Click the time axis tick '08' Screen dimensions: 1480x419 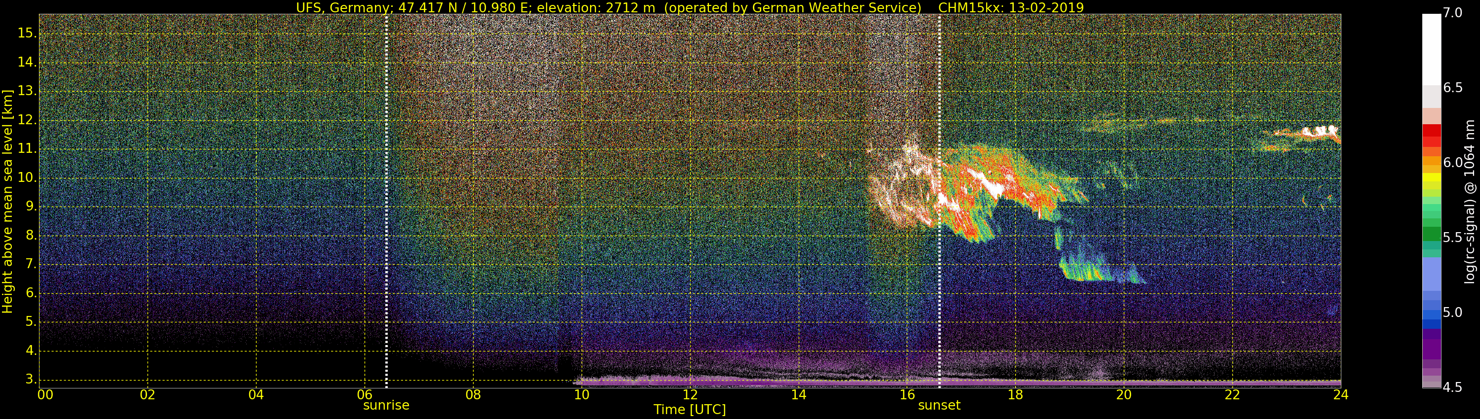pyautogui.click(x=474, y=395)
